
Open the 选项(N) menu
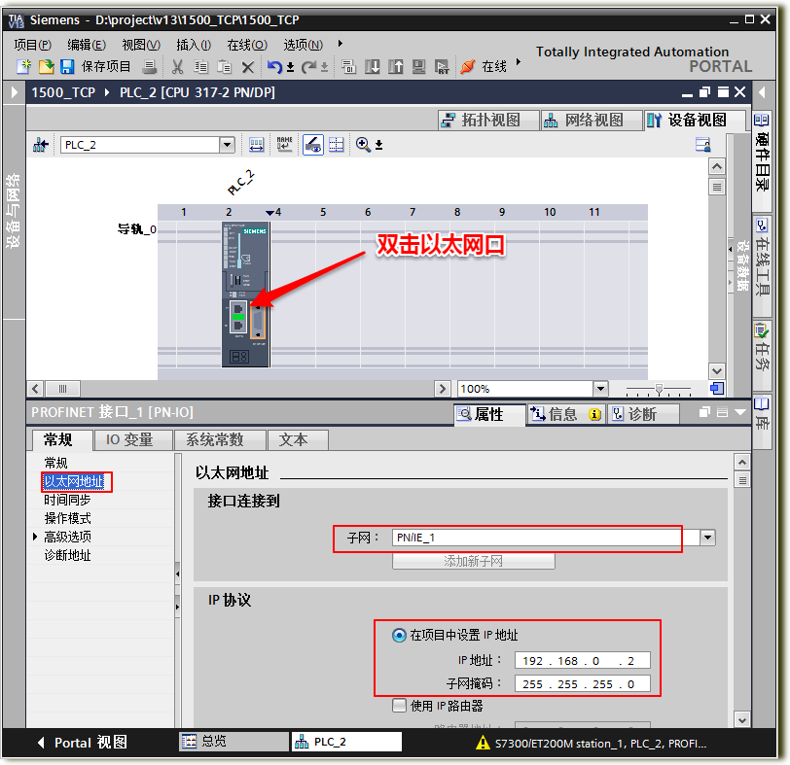pyautogui.click(x=303, y=45)
